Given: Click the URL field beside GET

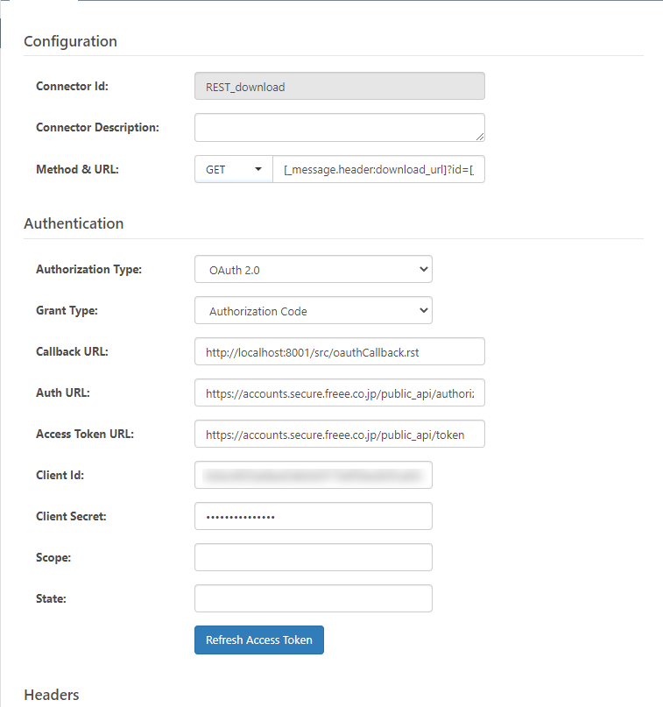Looking at the screenshot, I should click(x=378, y=169).
